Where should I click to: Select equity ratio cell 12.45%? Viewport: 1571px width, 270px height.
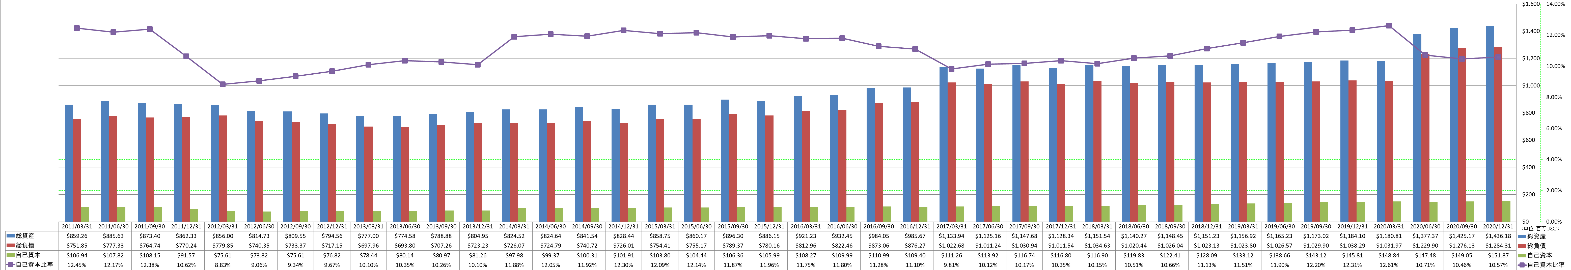(77, 265)
